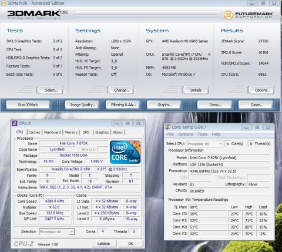Click the Core #2 temperature reading 51°C
The height and width of the screenshot is (252, 282).
(208, 227)
